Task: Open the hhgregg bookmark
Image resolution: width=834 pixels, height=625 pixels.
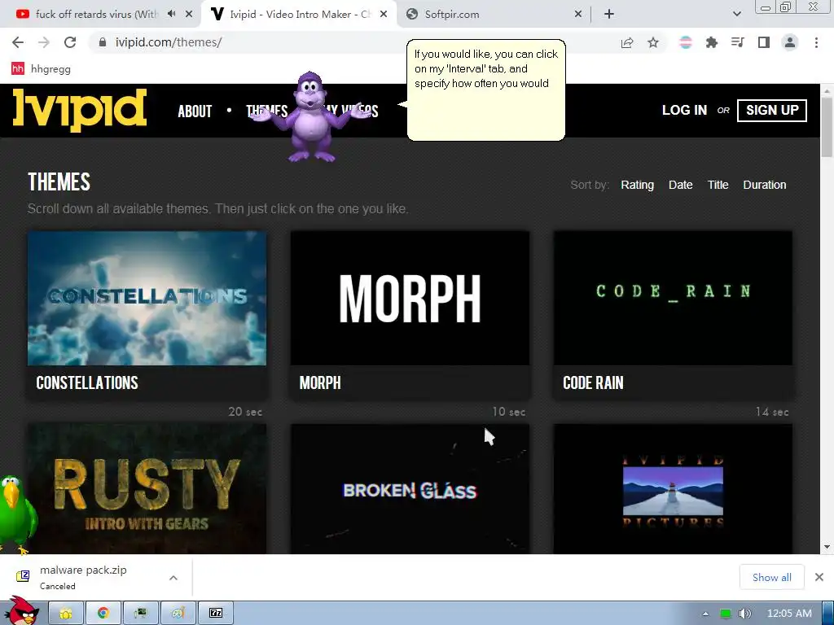Action: pos(41,68)
